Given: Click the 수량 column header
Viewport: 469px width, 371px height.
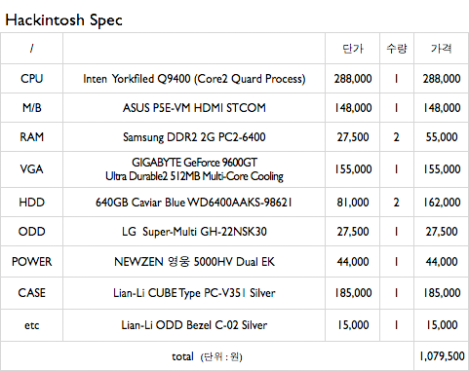Looking at the screenshot, I should pyautogui.click(x=397, y=49).
